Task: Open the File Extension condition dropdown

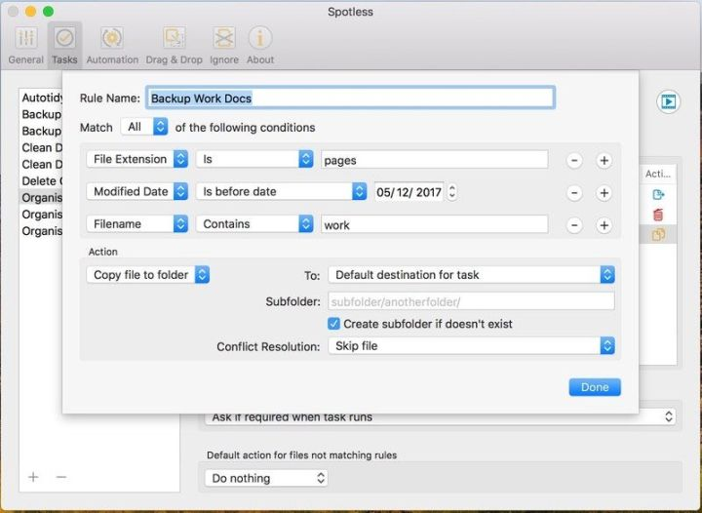Action: [x=137, y=159]
